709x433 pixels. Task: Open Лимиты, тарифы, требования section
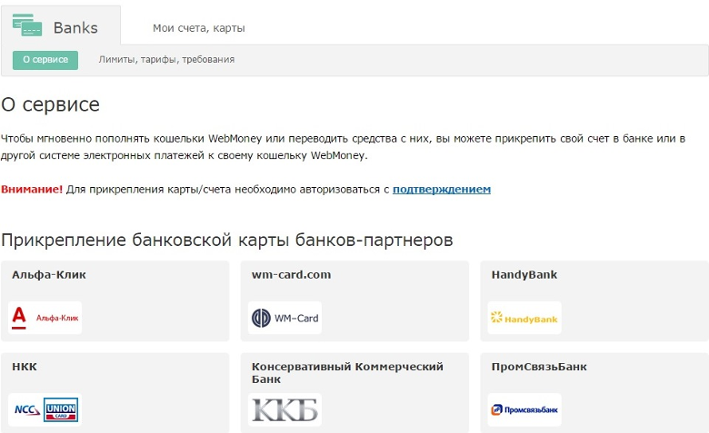pos(166,60)
